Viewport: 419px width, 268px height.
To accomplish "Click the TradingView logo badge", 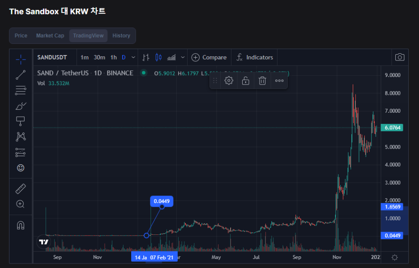I will point(43,242).
